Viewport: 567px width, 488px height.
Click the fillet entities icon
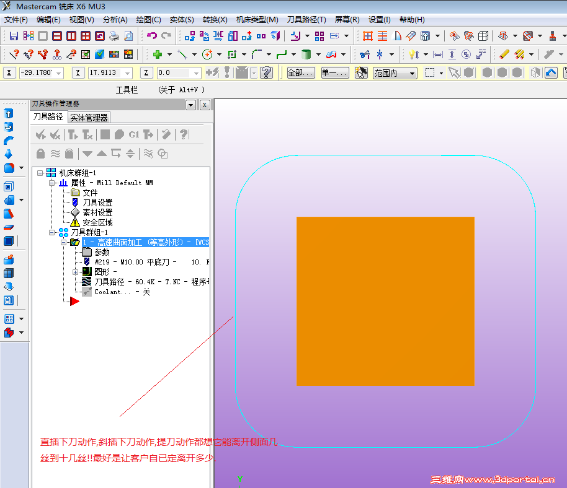[x=257, y=54]
